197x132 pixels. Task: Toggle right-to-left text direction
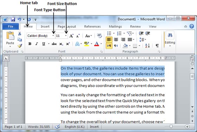[x=116, y=46]
